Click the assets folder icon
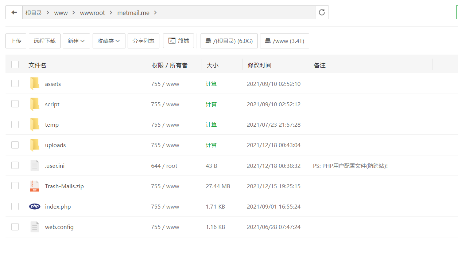This screenshot has width=458, height=253. click(x=35, y=84)
